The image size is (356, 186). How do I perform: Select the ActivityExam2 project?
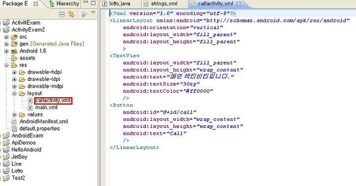[x=28, y=30]
